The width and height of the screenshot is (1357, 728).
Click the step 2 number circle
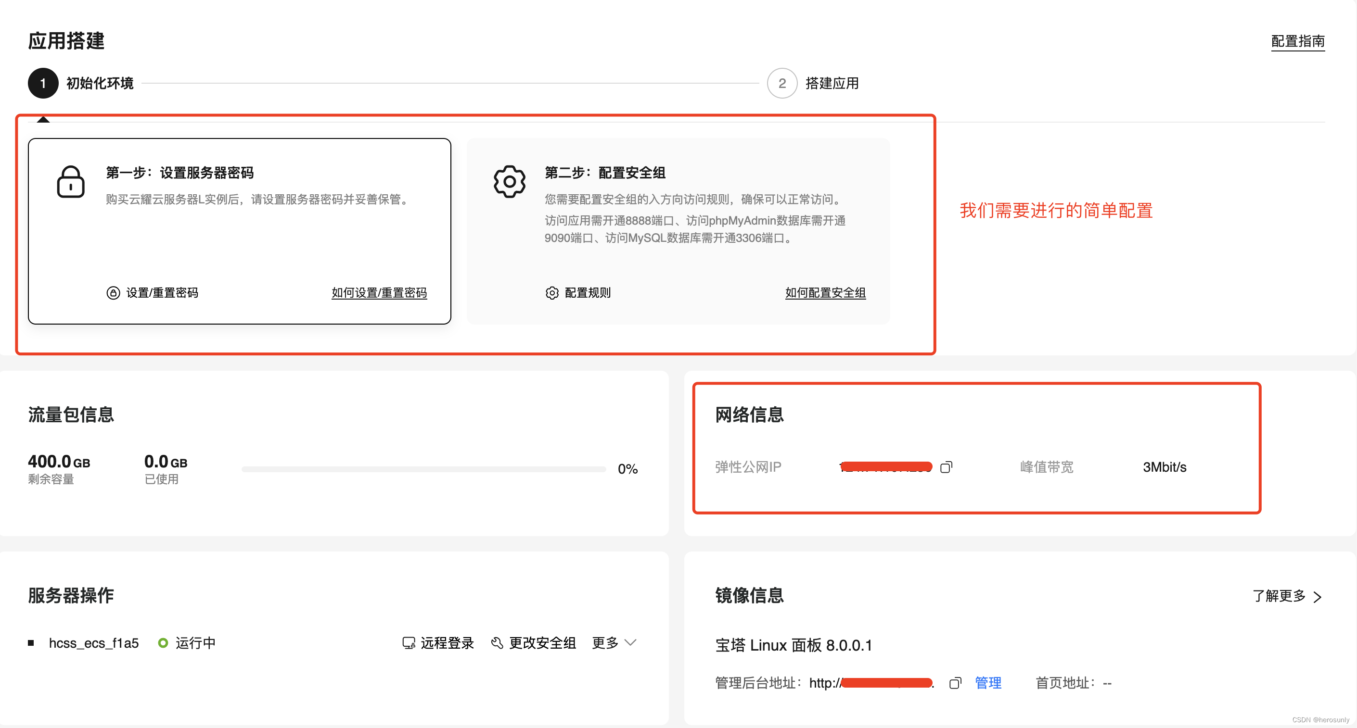coord(782,83)
